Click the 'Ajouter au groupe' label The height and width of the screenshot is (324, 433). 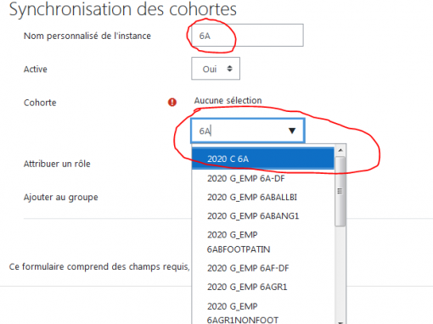tap(61, 197)
